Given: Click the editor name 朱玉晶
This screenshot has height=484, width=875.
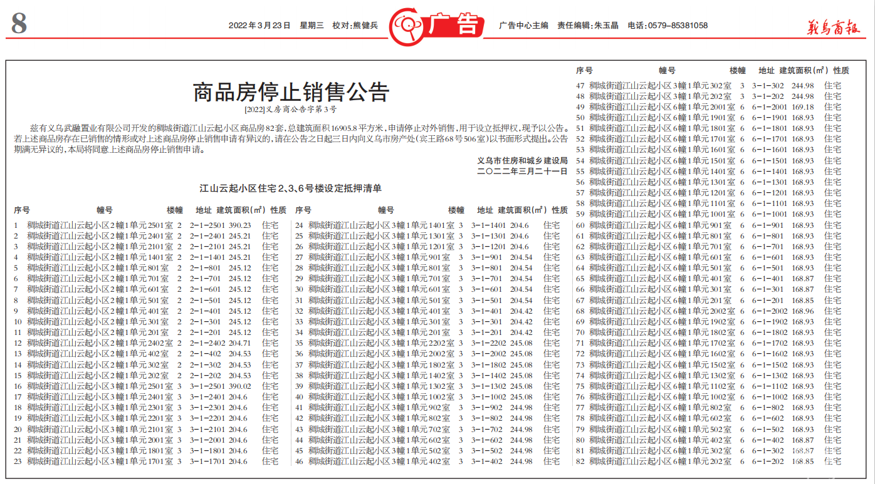Looking at the screenshot, I should click(x=606, y=26).
